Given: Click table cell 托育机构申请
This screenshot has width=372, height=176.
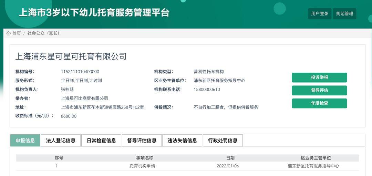Looking at the screenshot, I should pyautogui.click(x=142, y=166).
